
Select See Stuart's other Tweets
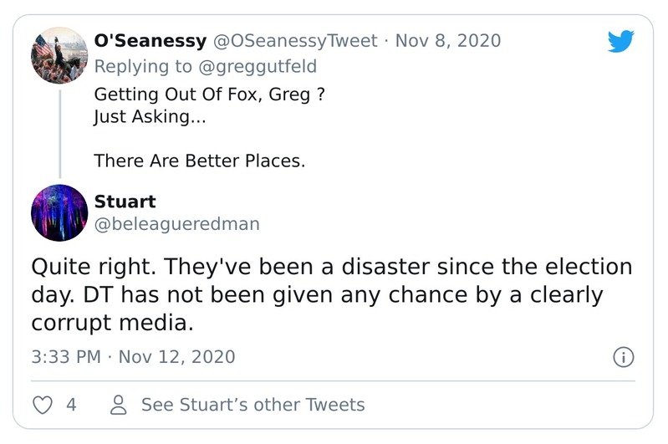pos(252,405)
